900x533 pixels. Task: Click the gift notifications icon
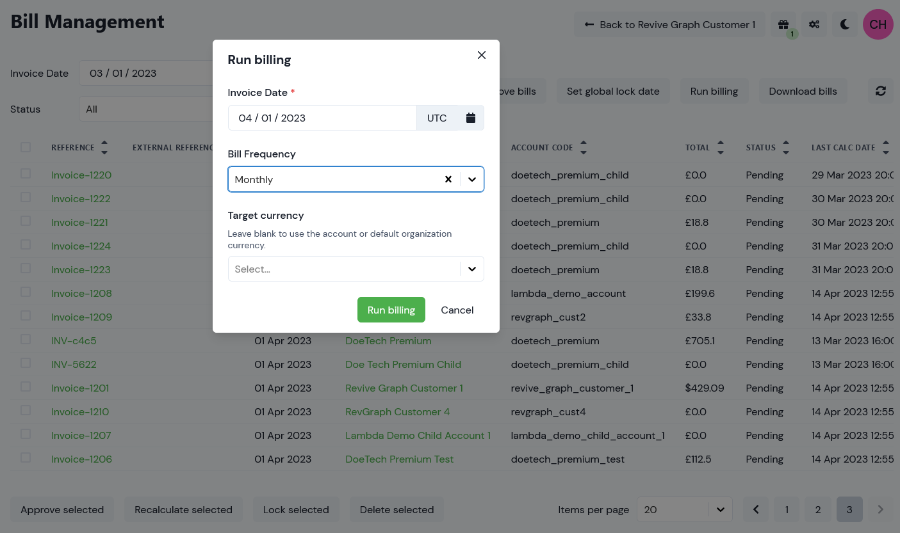click(x=783, y=24)
